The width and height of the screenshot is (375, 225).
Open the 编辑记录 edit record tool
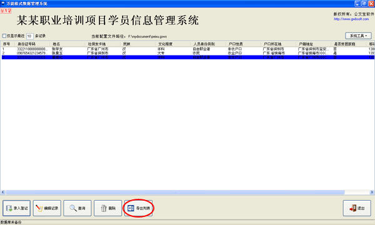(47, 208)
